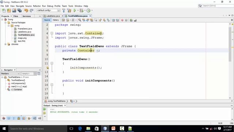Click the New Project toolbar icon
Screen dimensions: 234x132
click(x=9, y=11)
